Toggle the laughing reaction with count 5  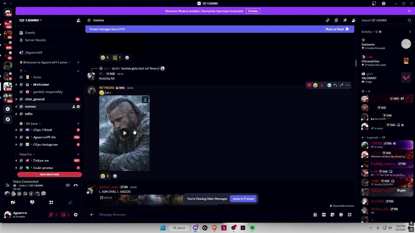pos(105,58)
